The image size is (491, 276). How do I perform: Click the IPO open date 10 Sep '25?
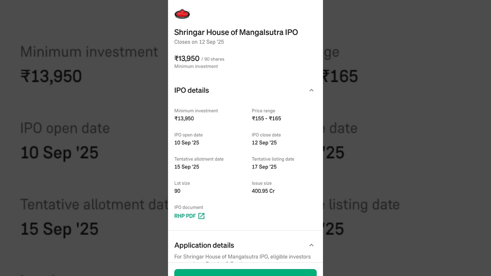coord(187,143)
